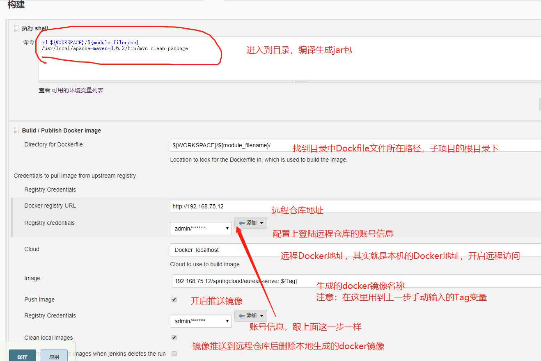Click the Image field with eureka-server tag
541x361 pixels.
point(355,281)
